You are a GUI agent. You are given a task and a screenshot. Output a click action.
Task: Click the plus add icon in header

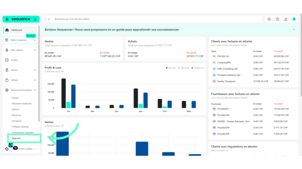[x=269, y=19]
